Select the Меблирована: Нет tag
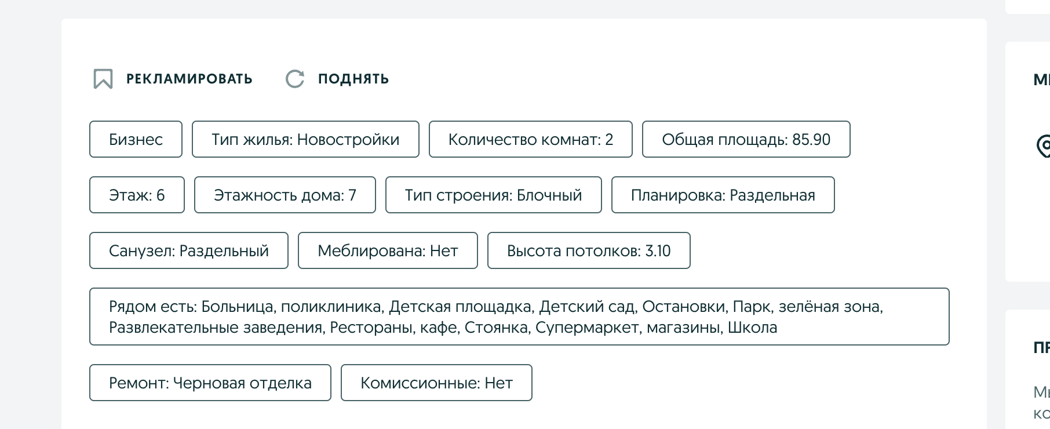This screenshot has width=1050, height=429. click(388, 250)
